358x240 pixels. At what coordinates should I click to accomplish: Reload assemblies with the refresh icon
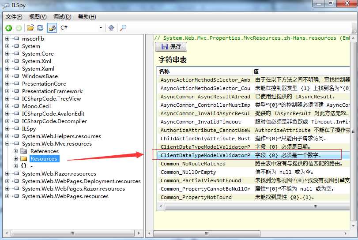click(x=40, y=28)
